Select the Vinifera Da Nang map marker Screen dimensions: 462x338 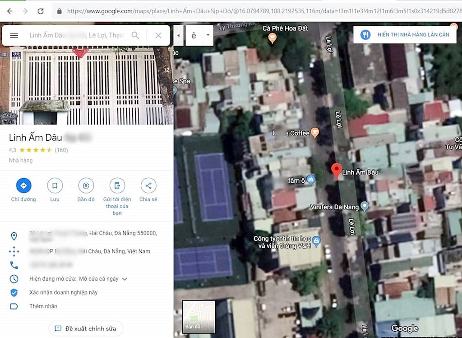click(365, 207)
